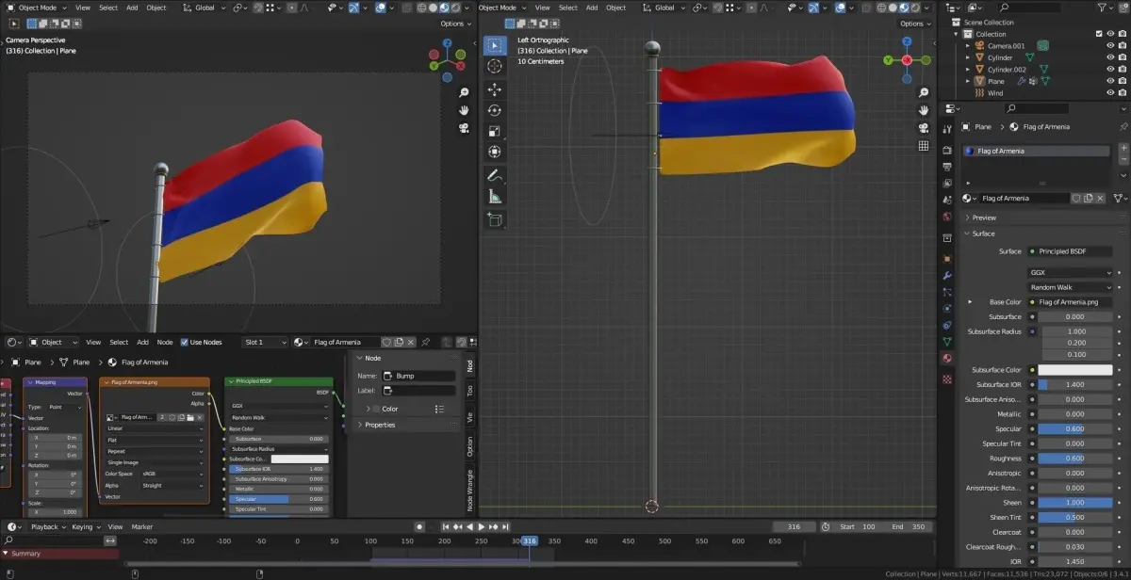The width and height of the screenshot is (1131, 580).
Task: Toggle Use Nodes checkbox
Action: coord(185,342)
